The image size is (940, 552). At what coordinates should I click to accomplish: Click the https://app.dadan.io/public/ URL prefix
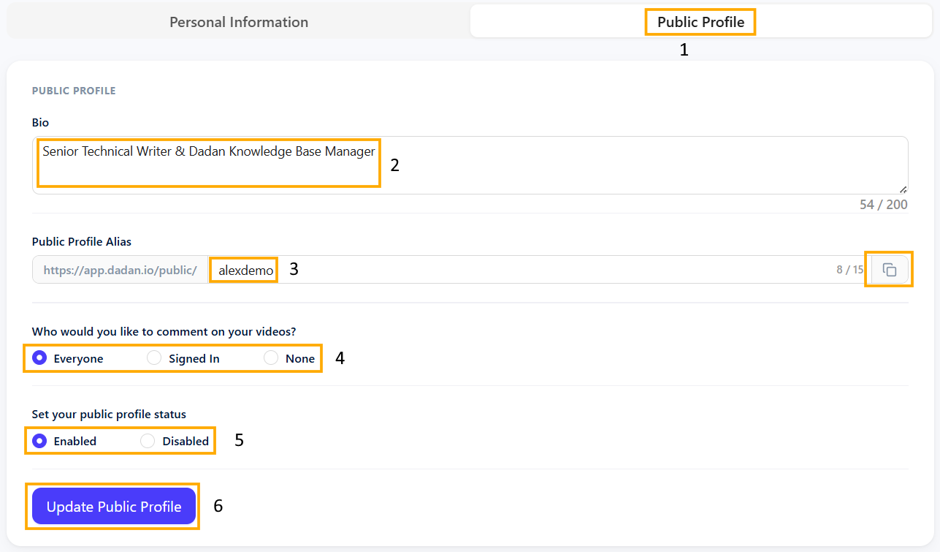pos(121,270)
